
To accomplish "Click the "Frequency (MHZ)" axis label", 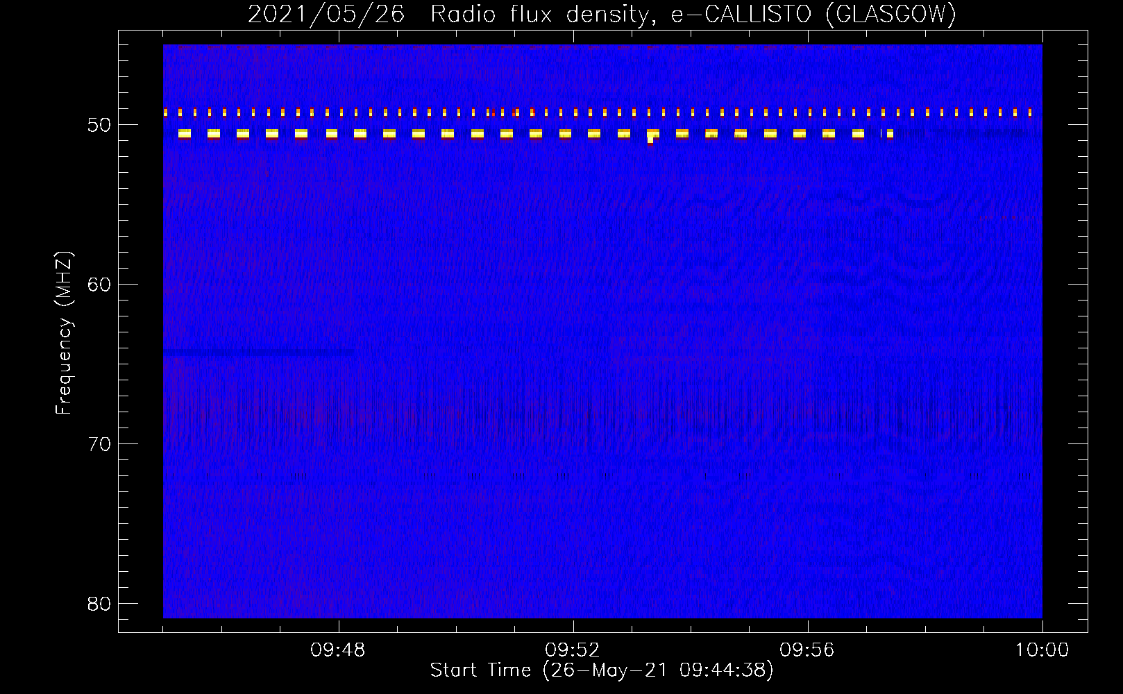I will (x=64, y=332).
